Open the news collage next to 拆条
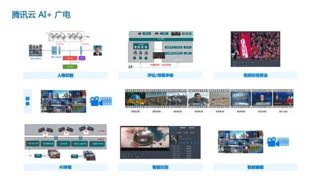 point(64,101)
